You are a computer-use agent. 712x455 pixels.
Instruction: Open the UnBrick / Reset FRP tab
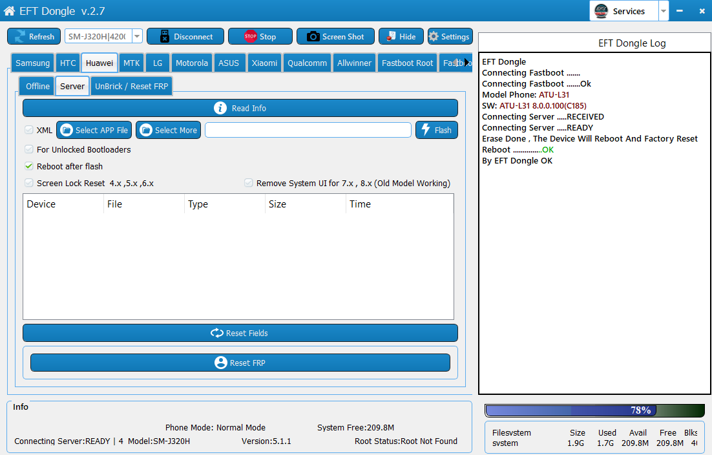[x=131, y=85]
